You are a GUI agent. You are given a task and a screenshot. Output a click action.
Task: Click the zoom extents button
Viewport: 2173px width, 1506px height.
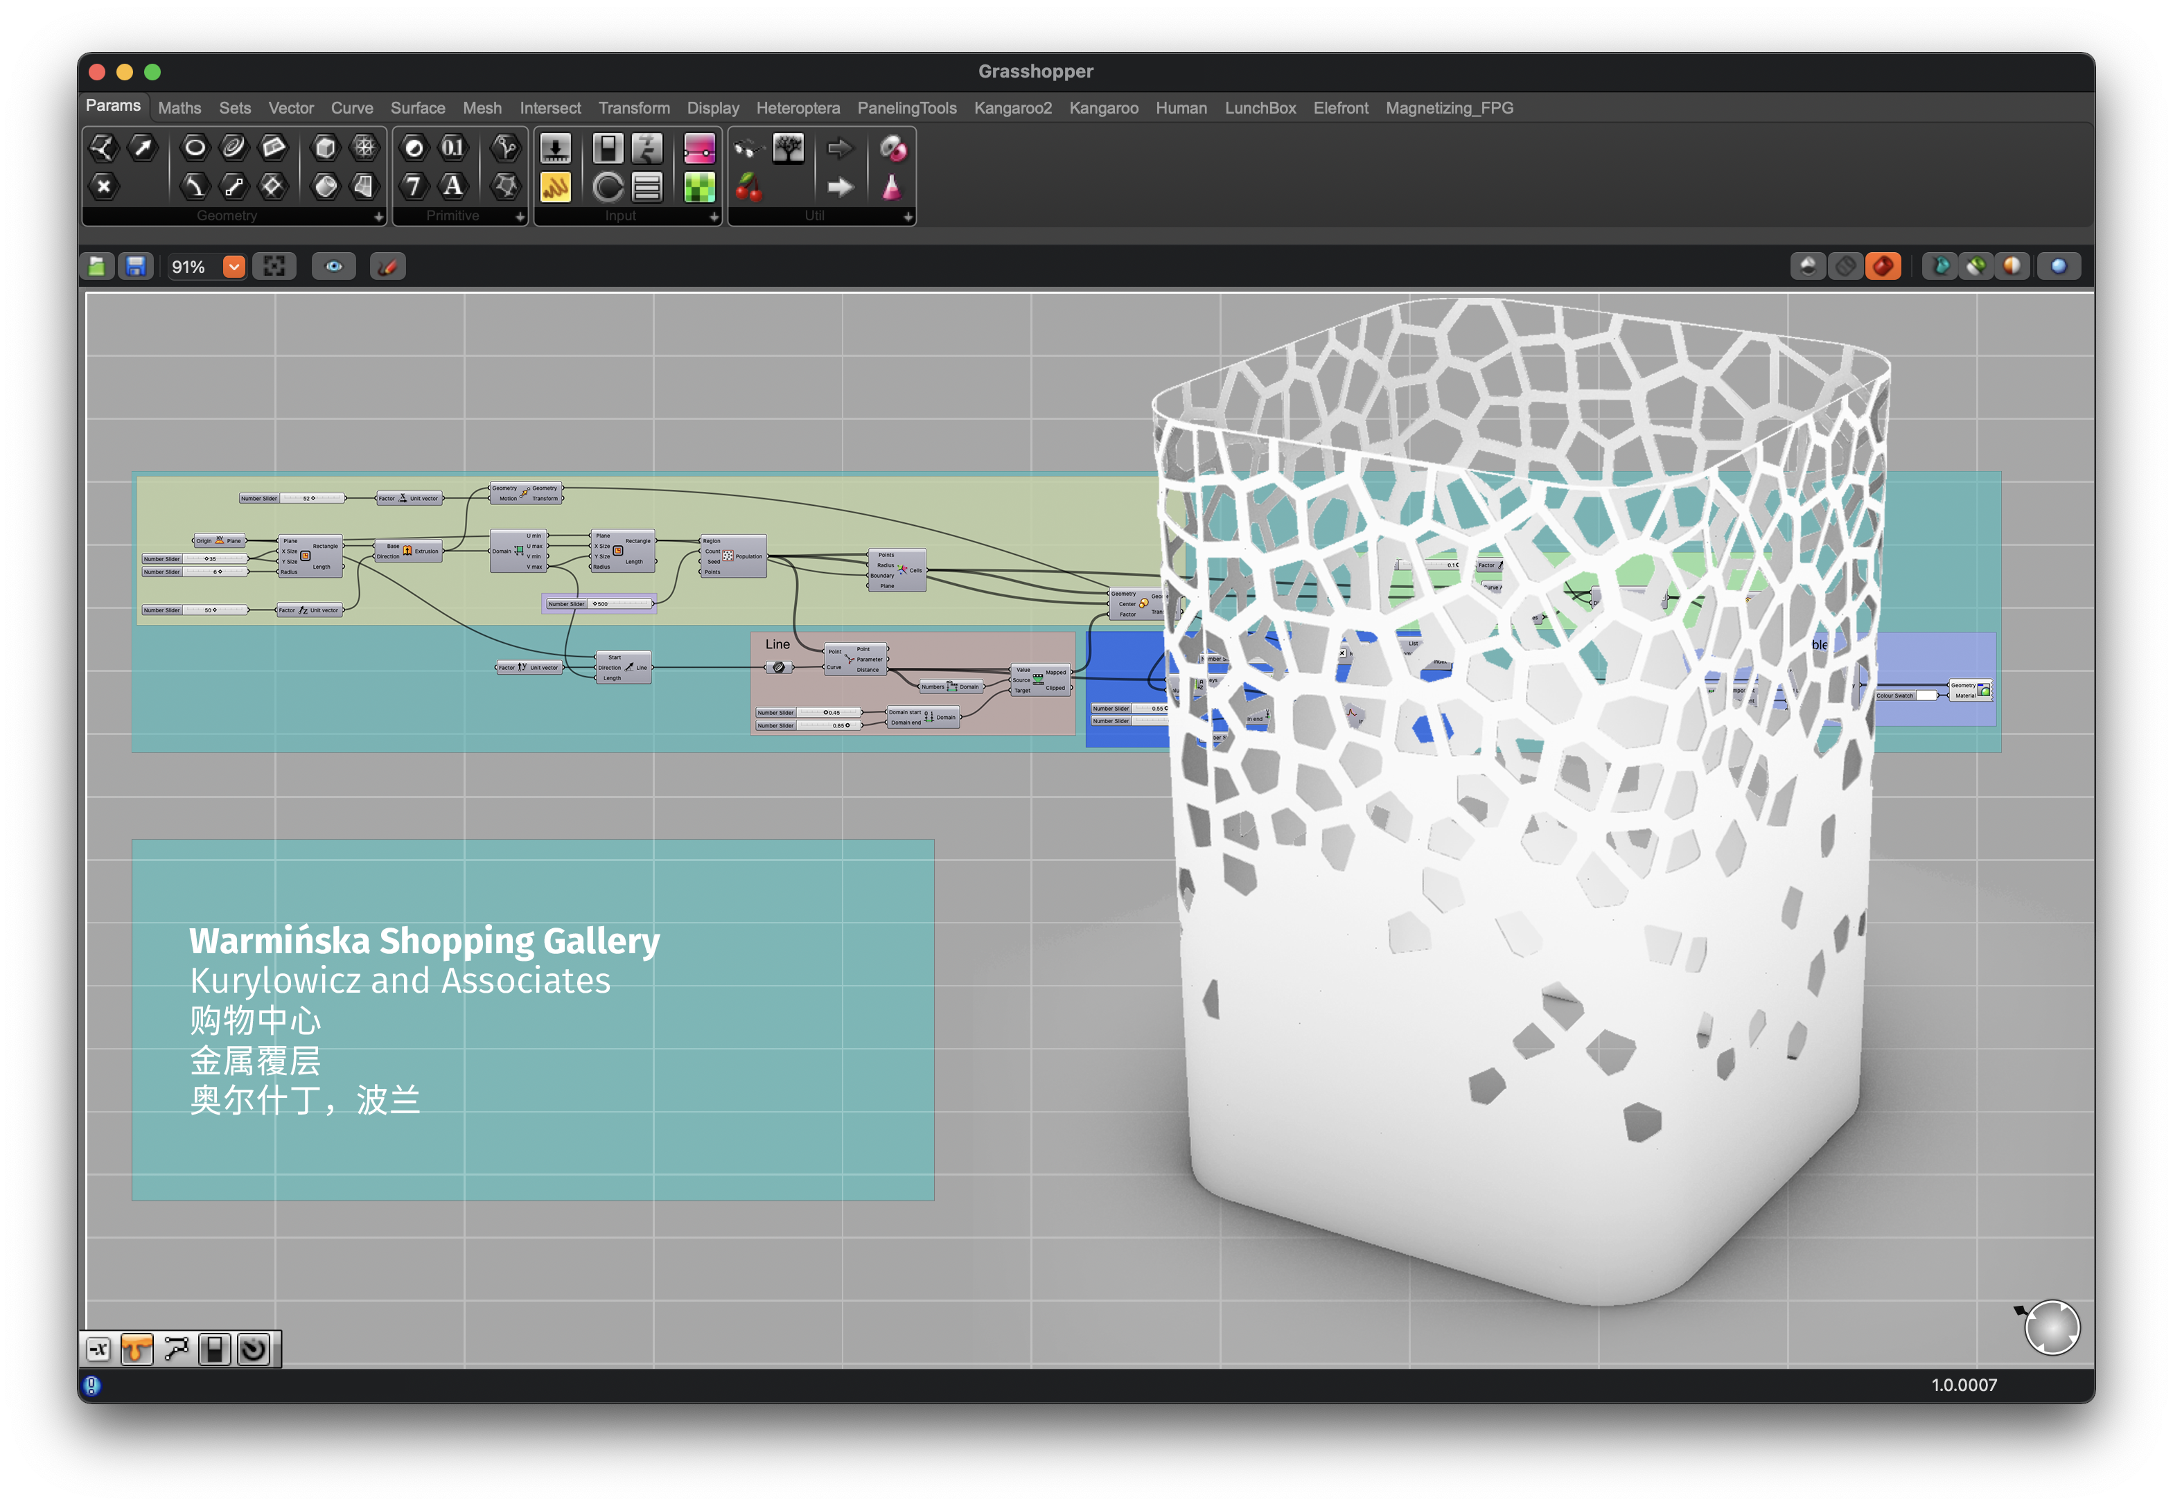[274, 267]
